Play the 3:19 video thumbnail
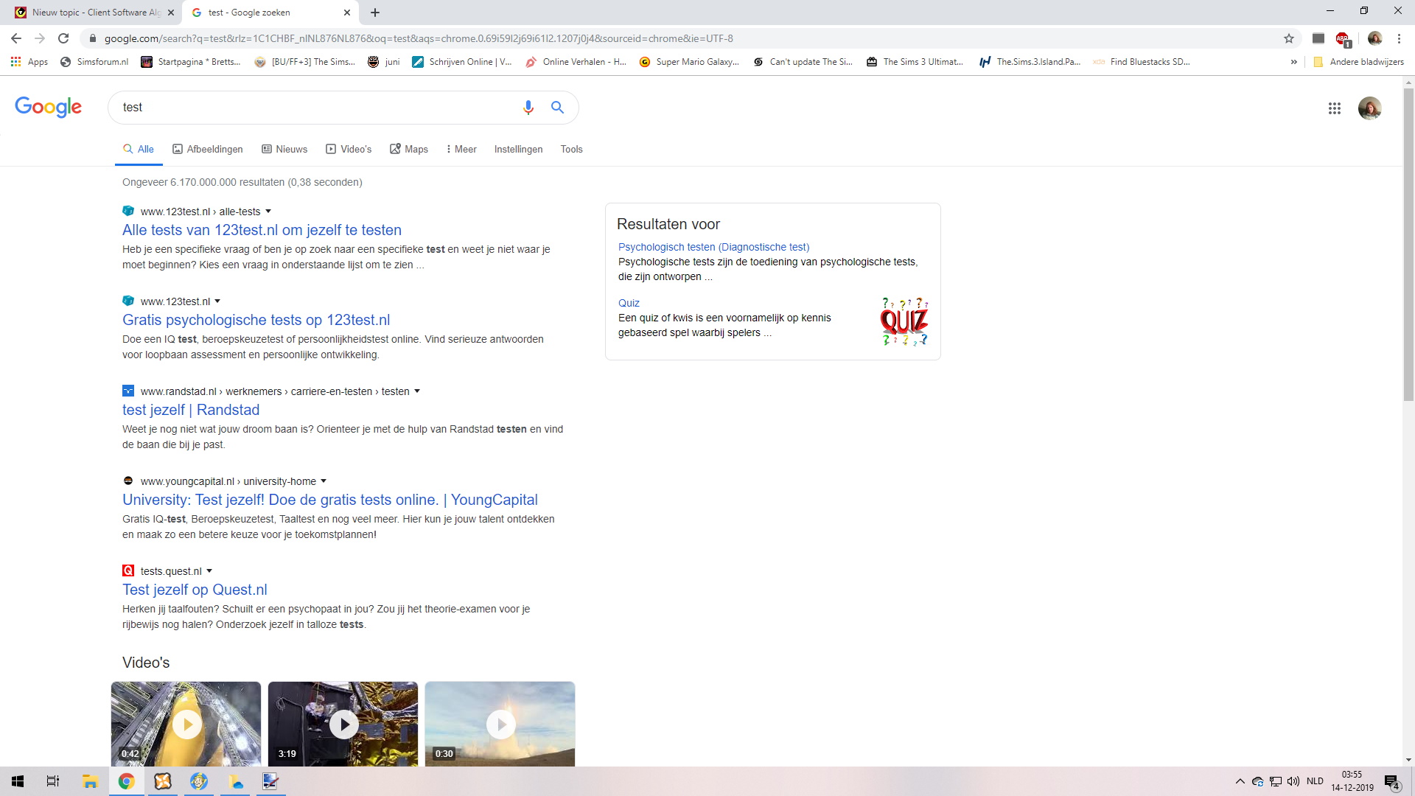 click(x=343, y=724)
